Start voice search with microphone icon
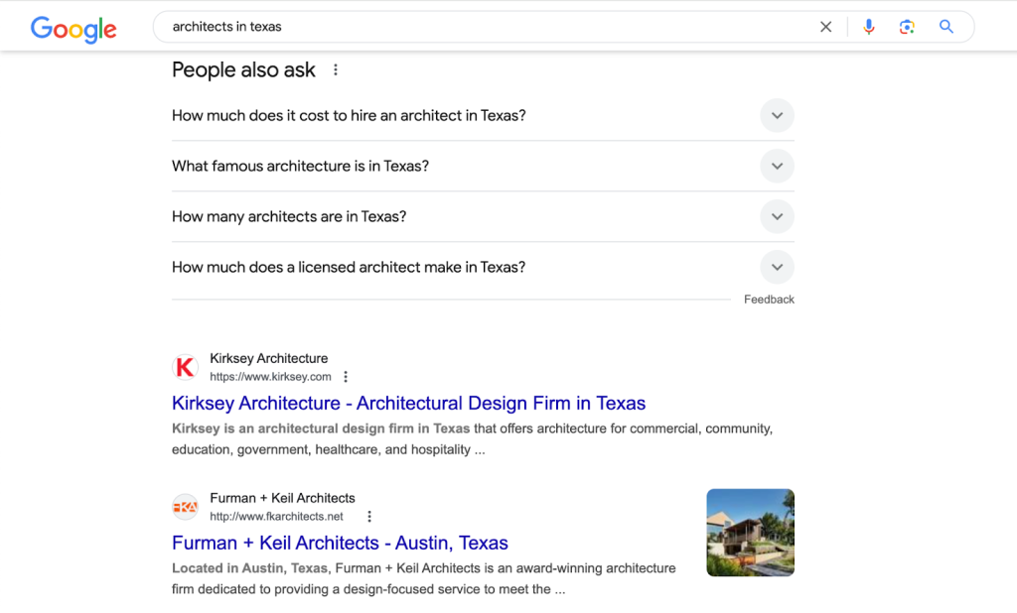 869,27
